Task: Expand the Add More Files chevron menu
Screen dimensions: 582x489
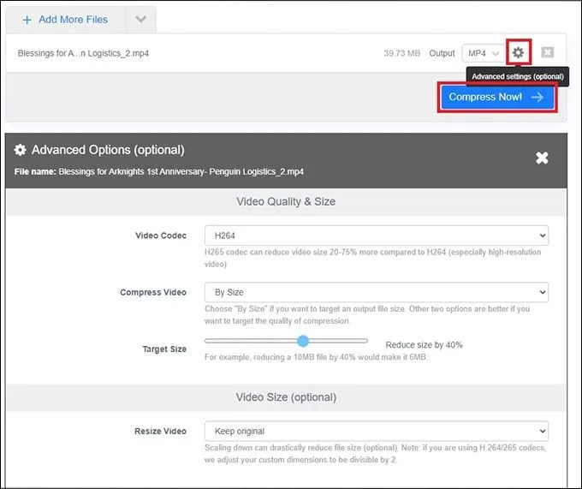Action: coord(140,20)
